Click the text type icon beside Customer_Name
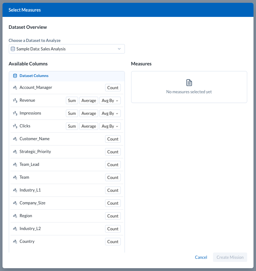Image resolution: width=256 pixels, height=271 pixels. click(15, 139)
